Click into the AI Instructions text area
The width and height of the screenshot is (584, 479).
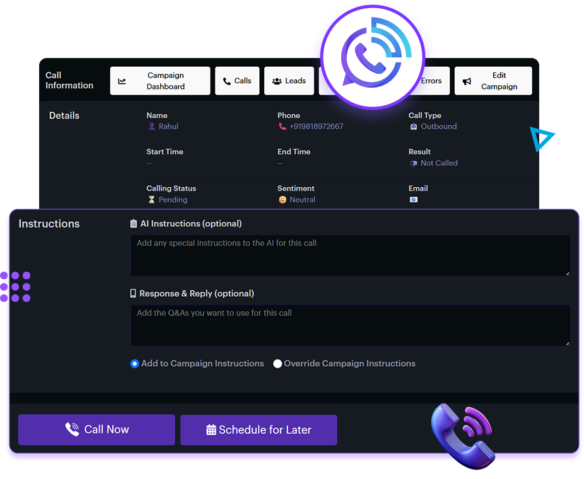point(350,255)
